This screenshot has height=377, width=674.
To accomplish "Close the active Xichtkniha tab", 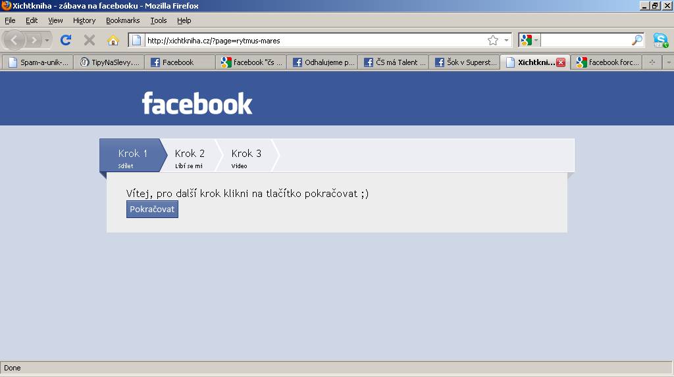I will coord(561,62).
